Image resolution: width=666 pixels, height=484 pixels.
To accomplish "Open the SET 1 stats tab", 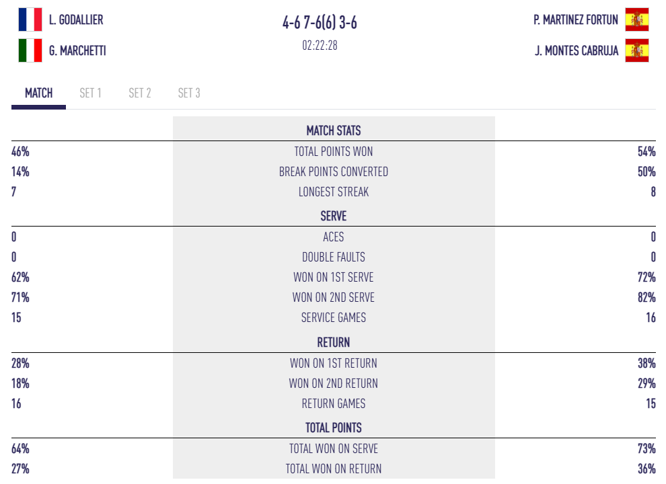I will point(90,93).
